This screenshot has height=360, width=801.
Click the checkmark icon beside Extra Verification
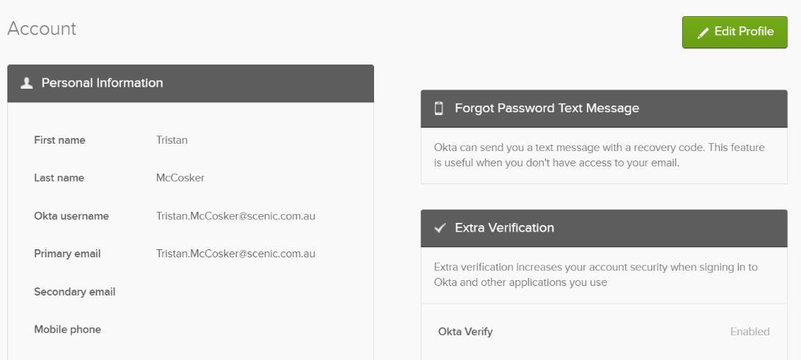pyautogui.click(x=440, y=228)
